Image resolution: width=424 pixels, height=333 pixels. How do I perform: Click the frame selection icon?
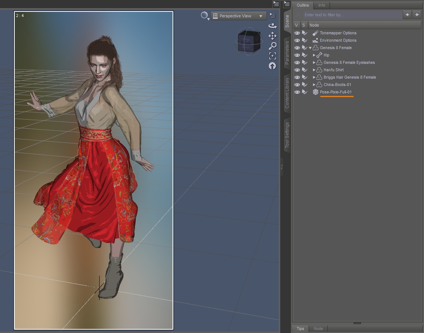[x=272, y=56]
